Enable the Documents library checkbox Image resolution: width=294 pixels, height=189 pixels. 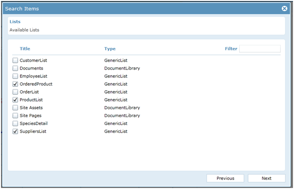point(15,68)
